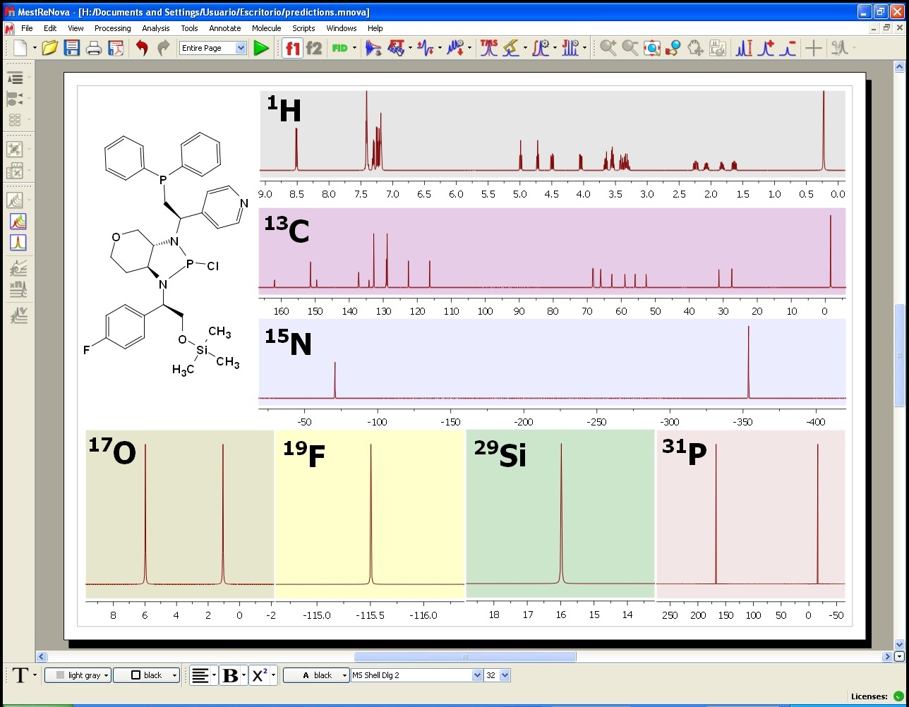Open the Entire Page zoom dropdown
Screen dimensions: 909x707
[241, 48]
